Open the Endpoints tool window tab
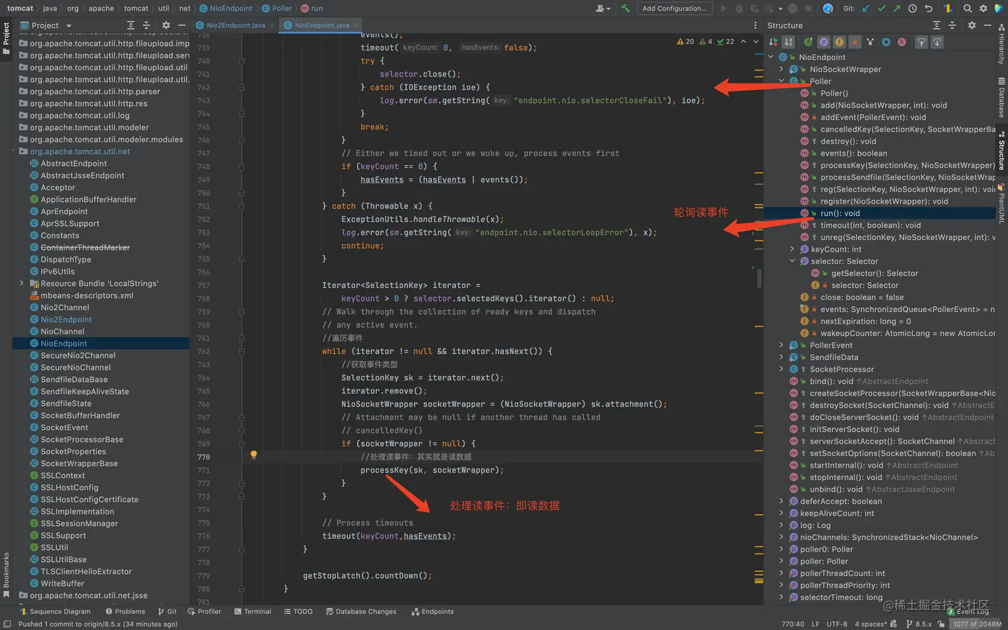Viewport: 1008px width, 630px height. [432, 611]
